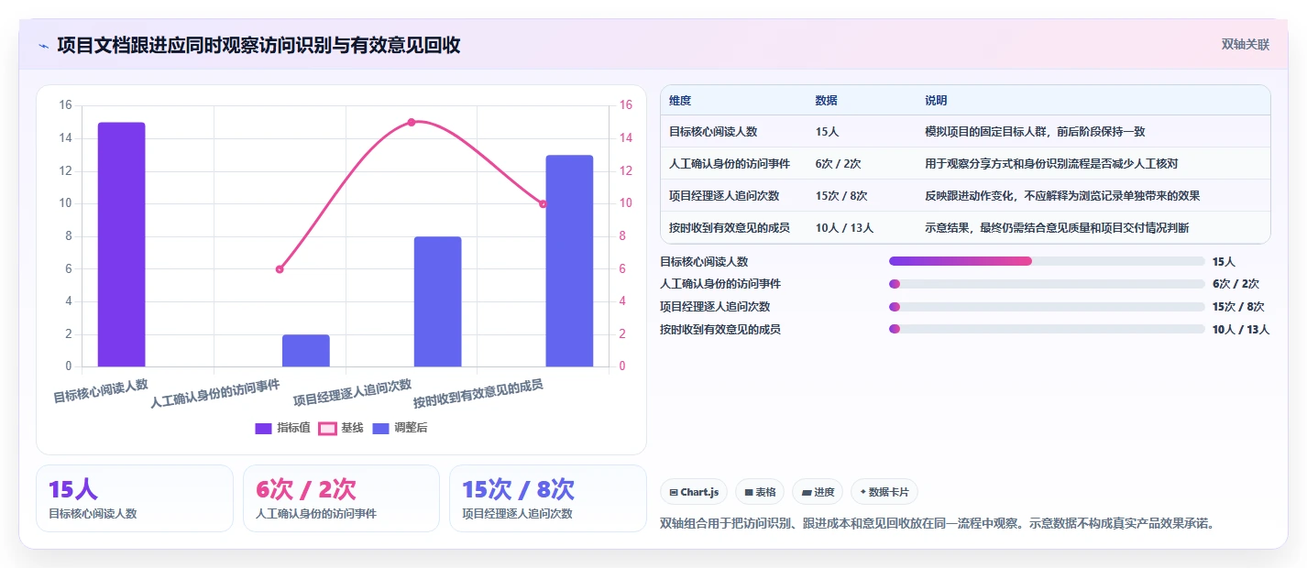Click the baseline line point at value 10
This screenshot has height=568, width=1307.
[x=543, y=203]
